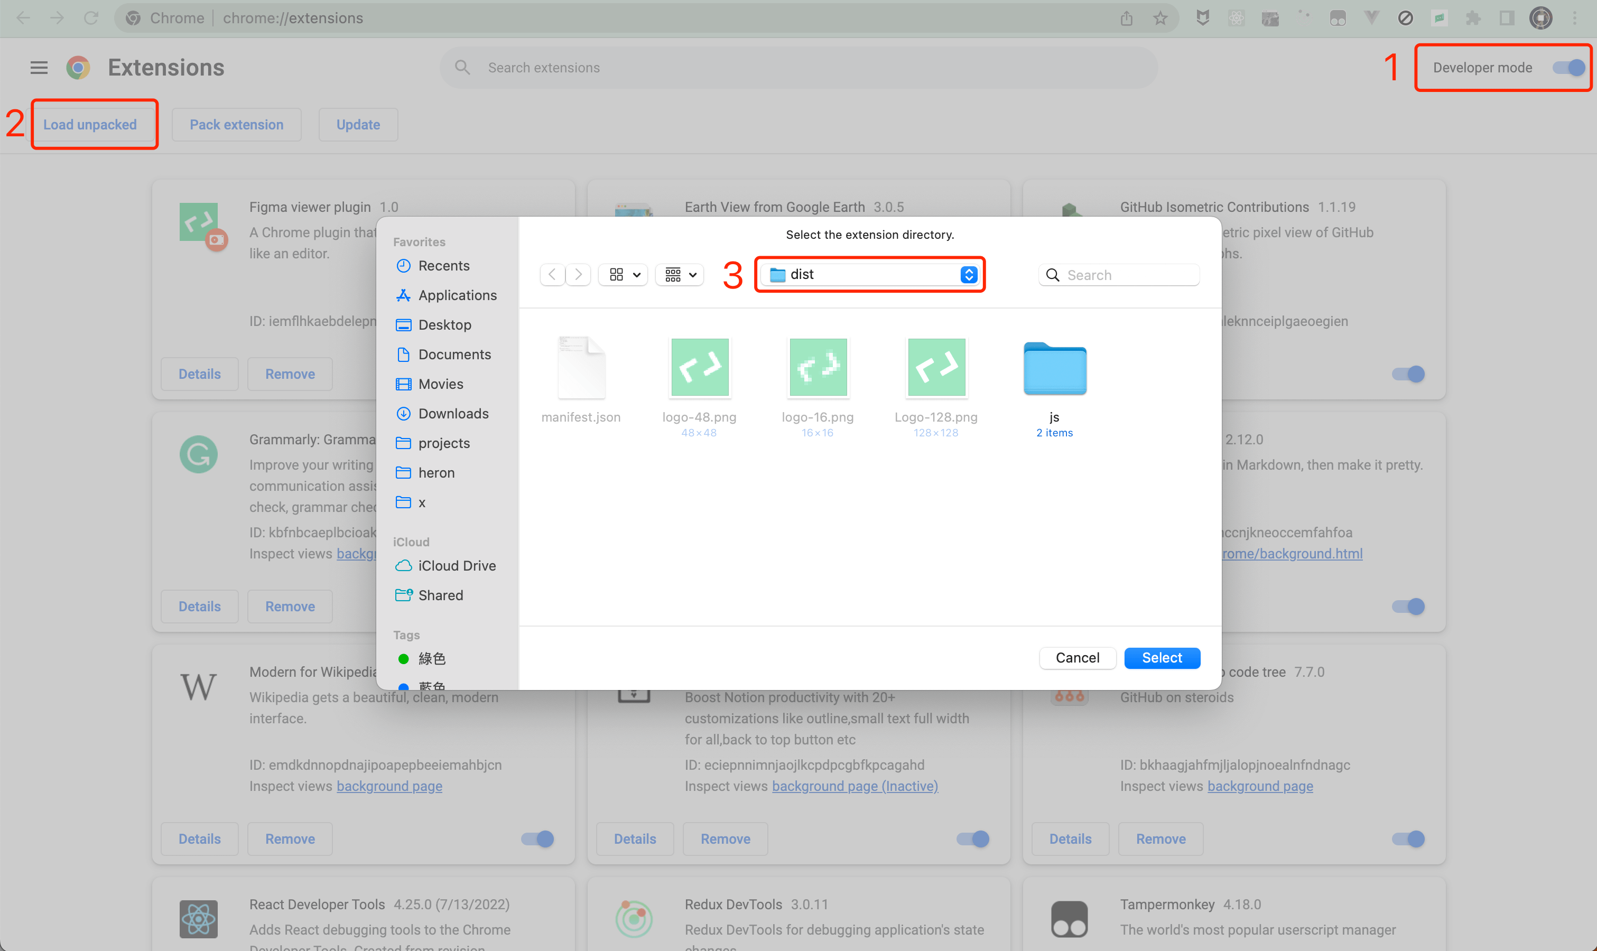Click the share page icon in address bar

click(x=1127, y=18)
